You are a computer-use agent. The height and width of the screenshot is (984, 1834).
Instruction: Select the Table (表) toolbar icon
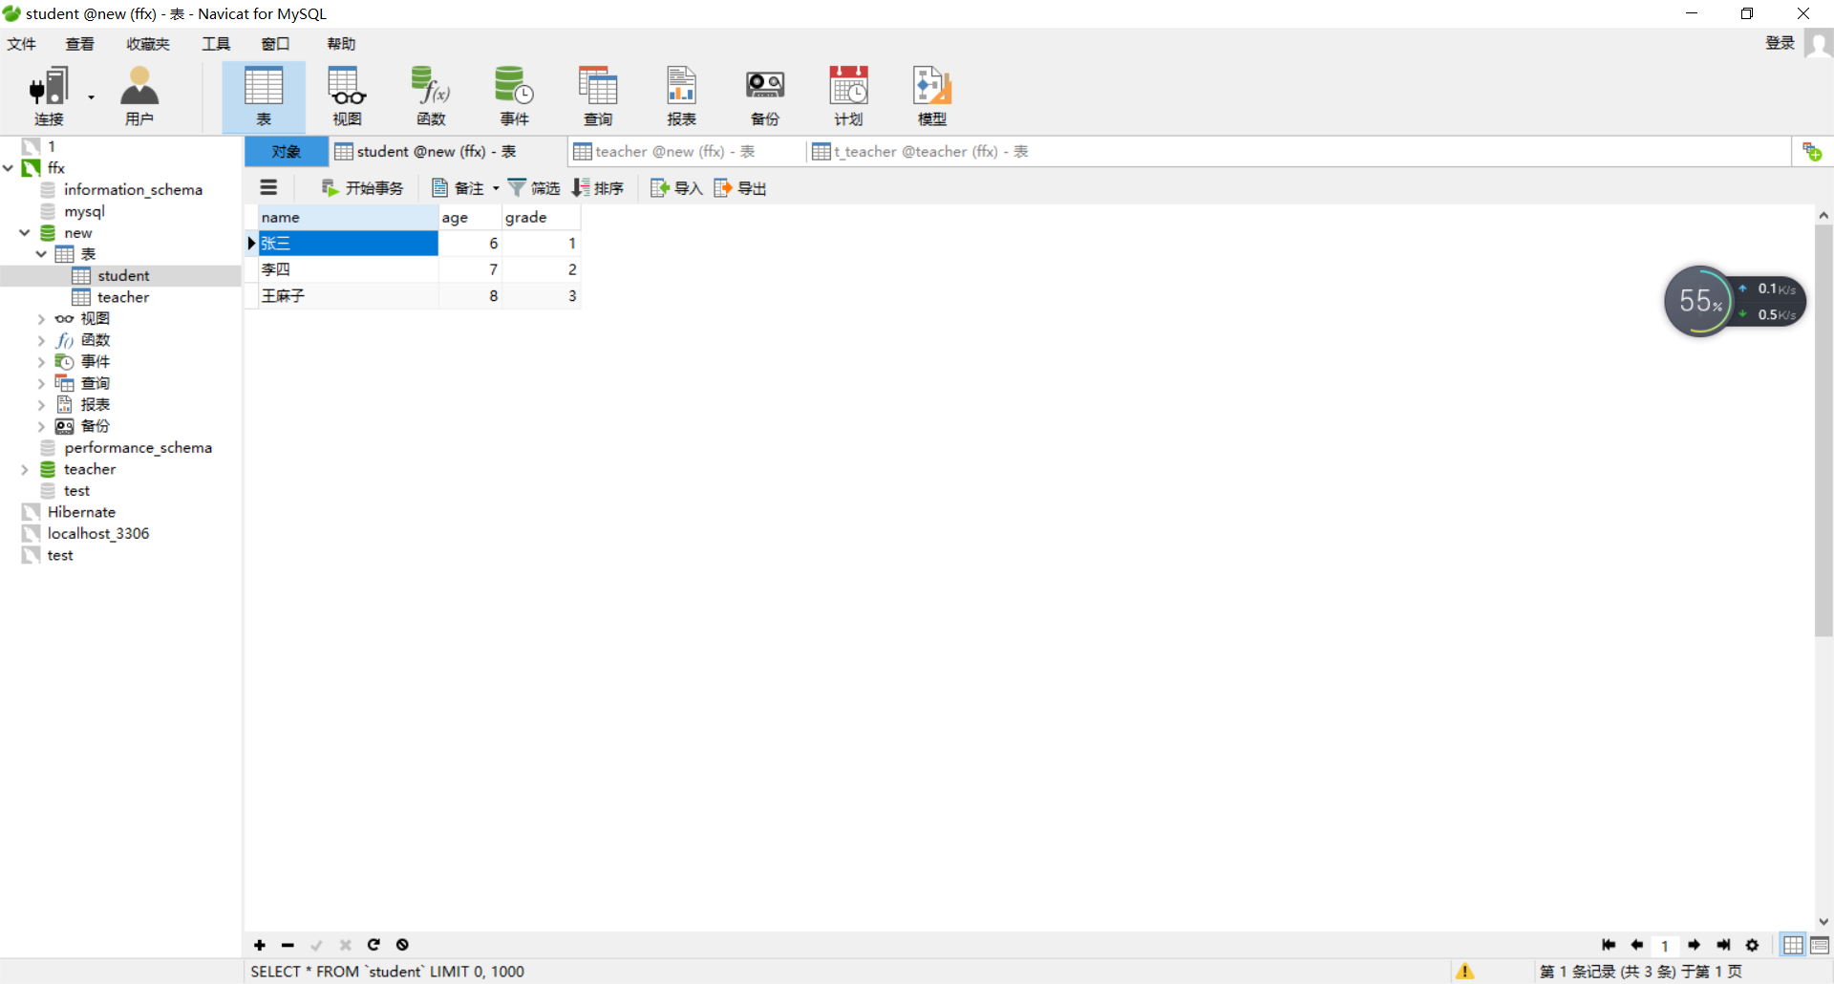coord(264,96)
